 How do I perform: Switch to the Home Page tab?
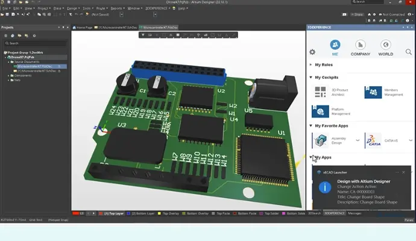[x=83, y=27]
